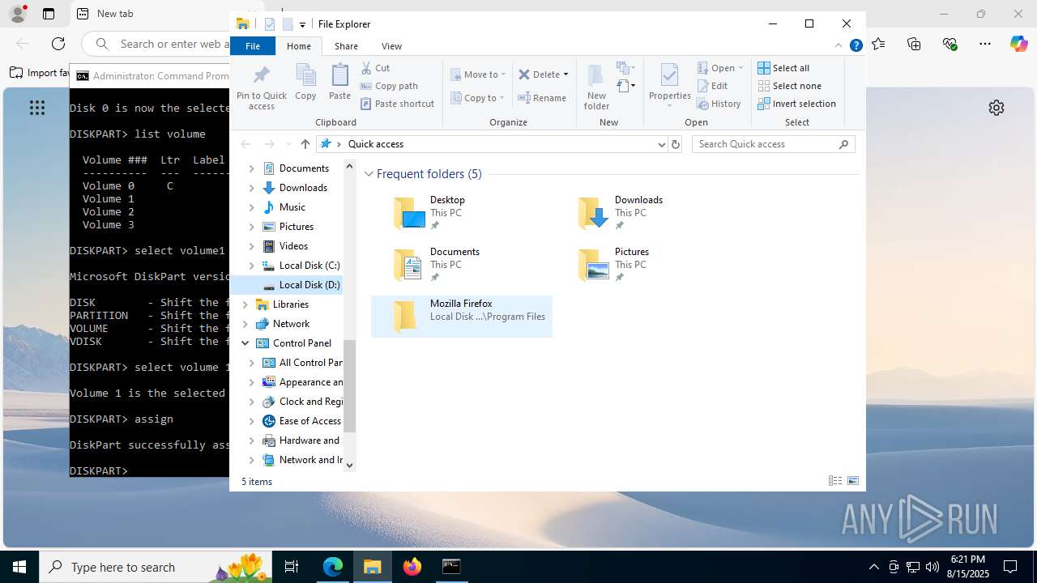This screenshot has width=1037, height=583.
Task: Click Edit in the Open group
Action: 712,86
